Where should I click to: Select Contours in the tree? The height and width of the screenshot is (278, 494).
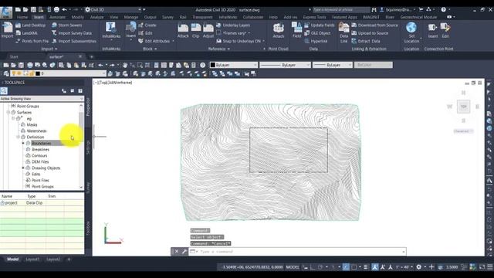click(39, 156)
